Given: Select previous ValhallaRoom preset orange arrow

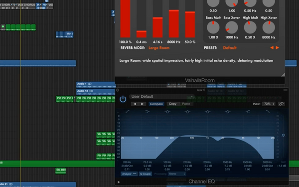Looking at the screenshot, I should (272, 48).
